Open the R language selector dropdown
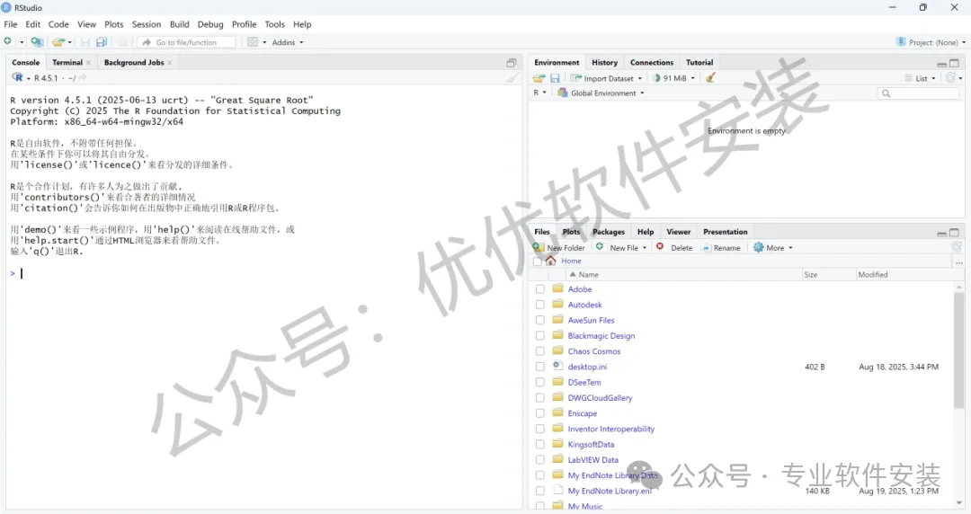This screenshot has height=514, width=971. point(540,93)
